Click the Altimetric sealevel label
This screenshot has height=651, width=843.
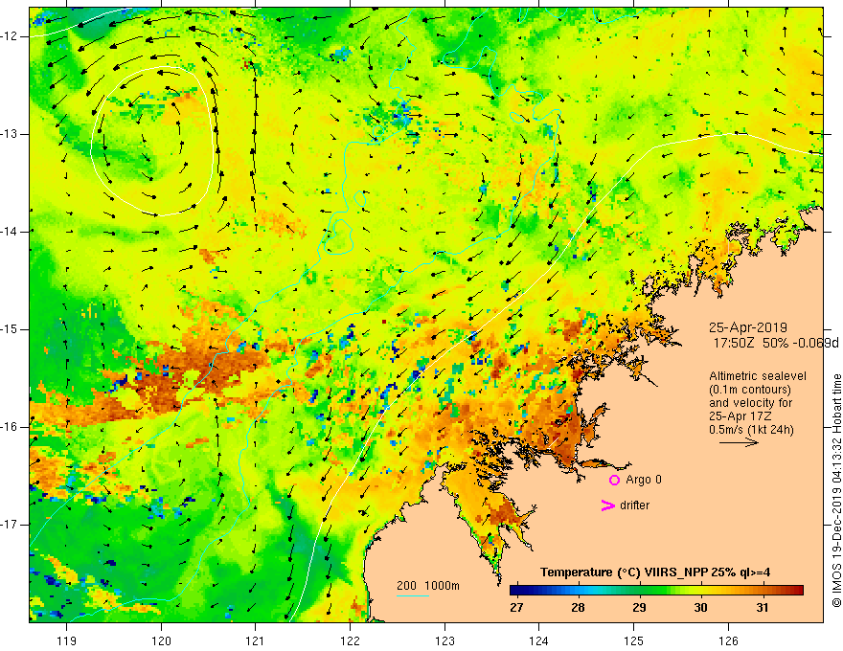pos(758,376)
